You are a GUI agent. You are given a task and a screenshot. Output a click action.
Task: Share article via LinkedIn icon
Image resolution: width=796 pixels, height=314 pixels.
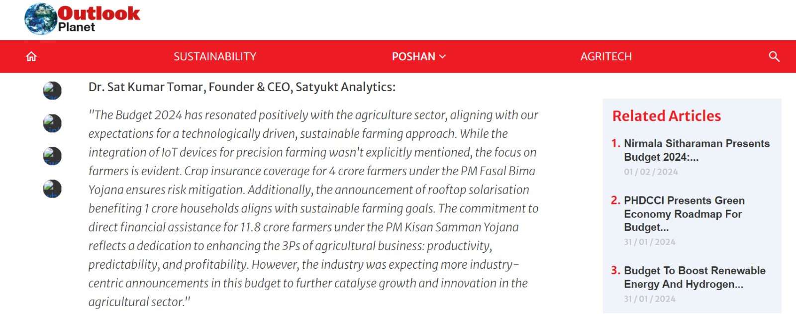point(52,123)
